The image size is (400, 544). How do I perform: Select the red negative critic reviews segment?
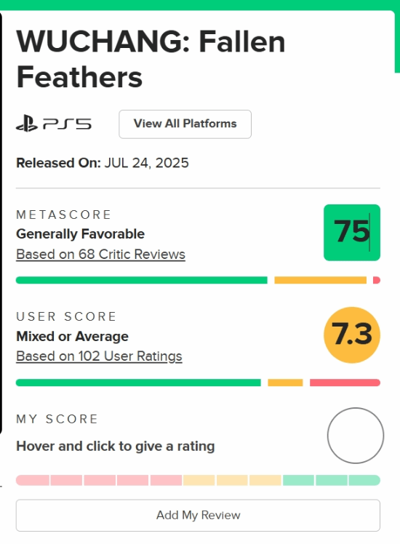[377, 280]
